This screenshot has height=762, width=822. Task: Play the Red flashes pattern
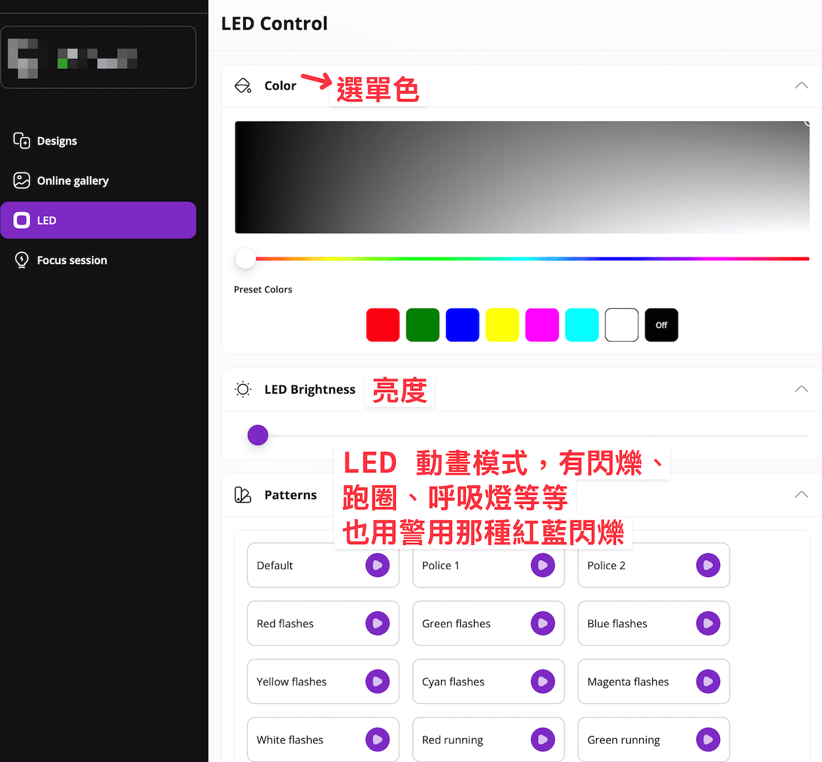coord(377,624)
